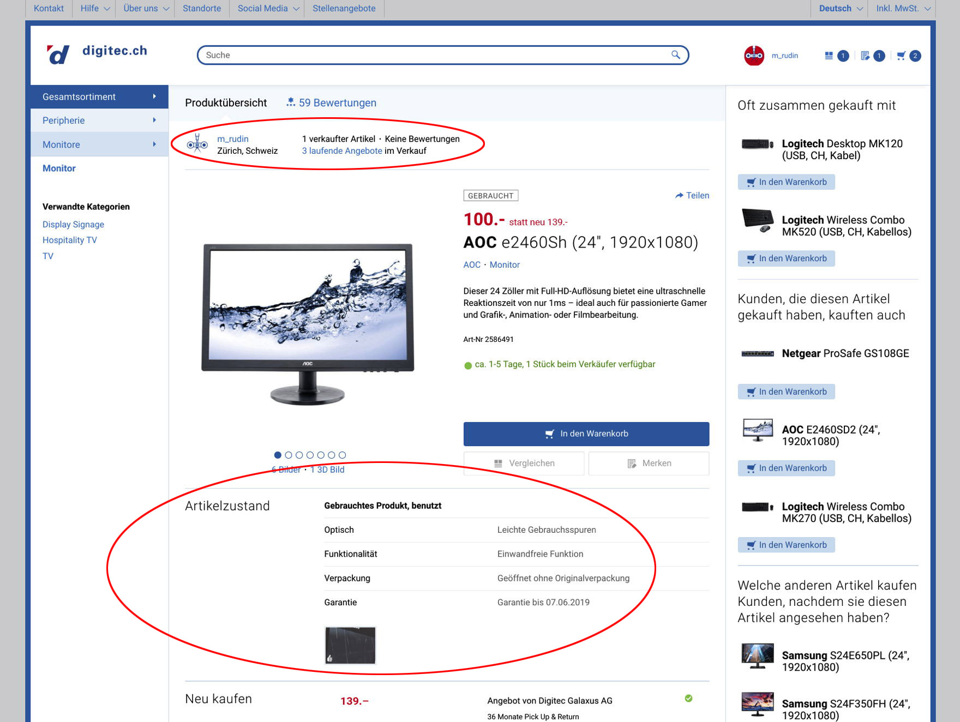Expand the Gesamtsortiment category menu
The image size is (960, 722).
pos(99,97)
